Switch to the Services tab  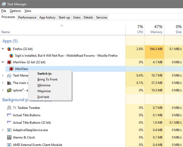(102, 17)
